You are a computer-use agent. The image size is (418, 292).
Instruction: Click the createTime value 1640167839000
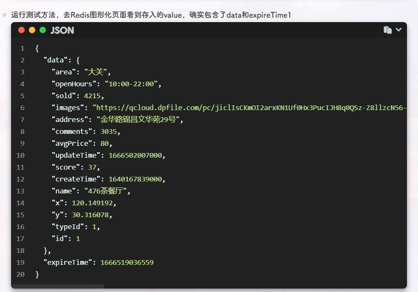pyautogui.click(x=136, y=179)
